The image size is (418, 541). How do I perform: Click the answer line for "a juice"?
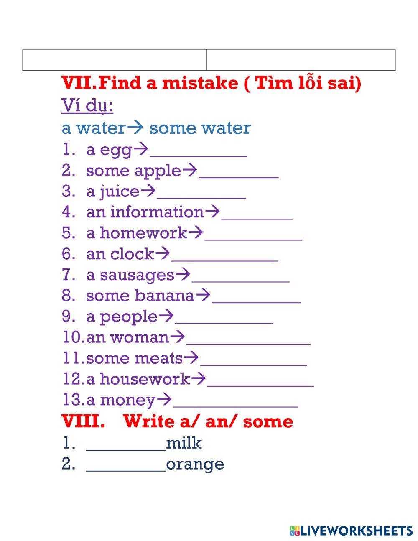(201, 192)
